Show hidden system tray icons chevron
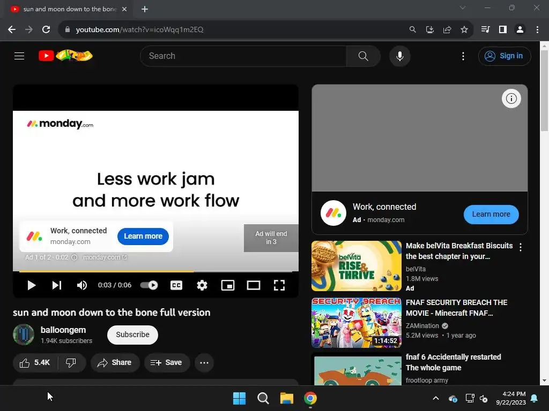 tap(436, 398)
